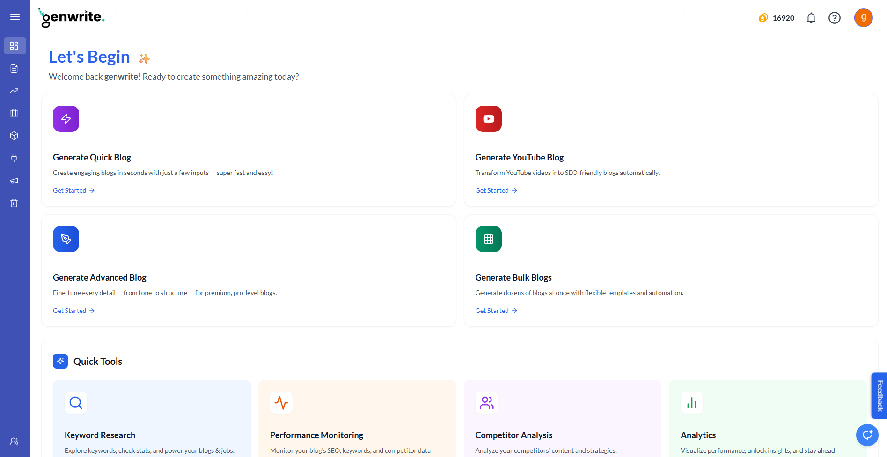Viewport: 887px width, 457px height.
Task: Open the hamburger menu in sidebar
Action: point(15,17)
